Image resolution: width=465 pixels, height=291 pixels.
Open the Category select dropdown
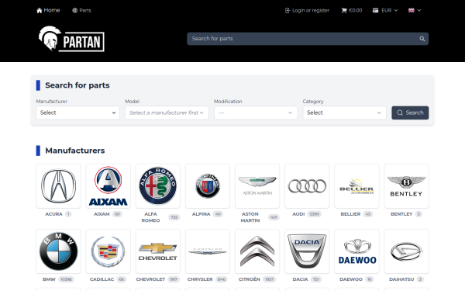[344, 113]
